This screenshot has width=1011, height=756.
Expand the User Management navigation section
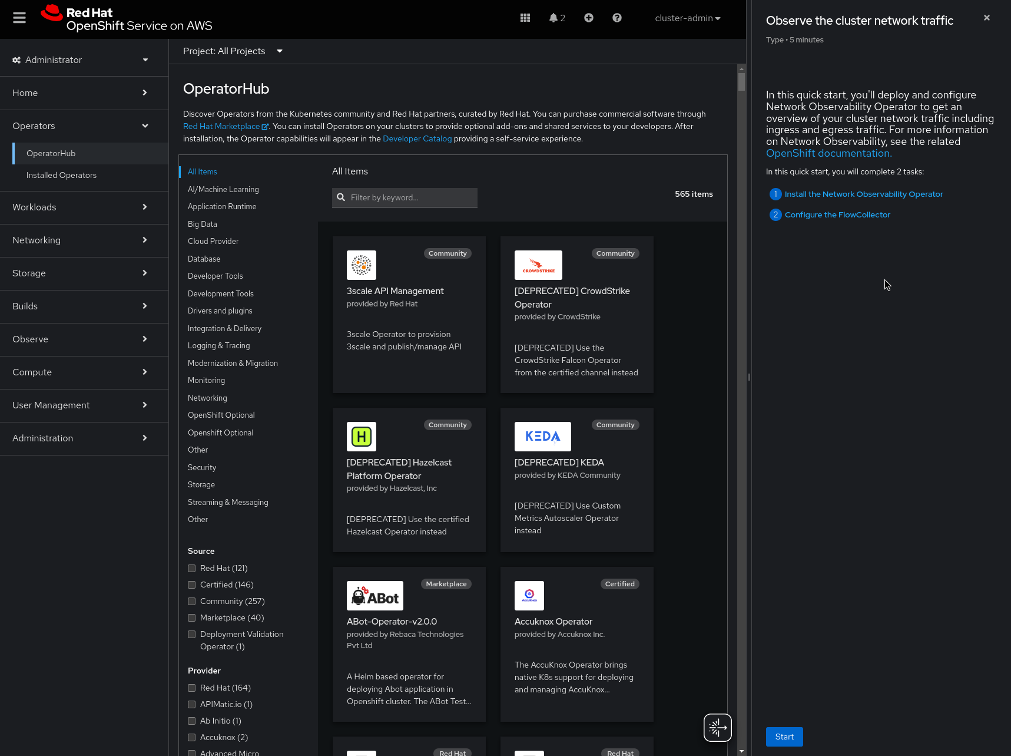coord(84,405)
